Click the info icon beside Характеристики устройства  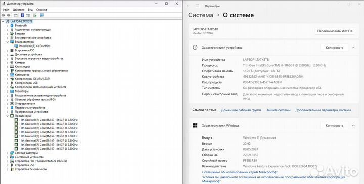tap(195, 48)
